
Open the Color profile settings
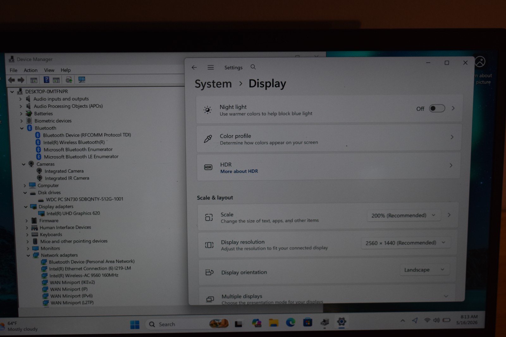point(329,138)
